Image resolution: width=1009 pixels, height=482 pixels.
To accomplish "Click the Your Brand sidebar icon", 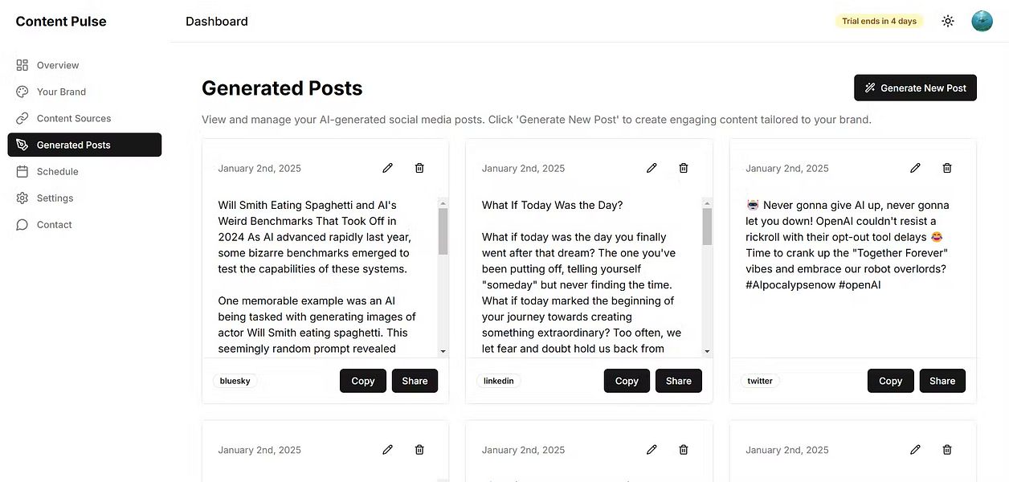I will [x=22, y=92].
